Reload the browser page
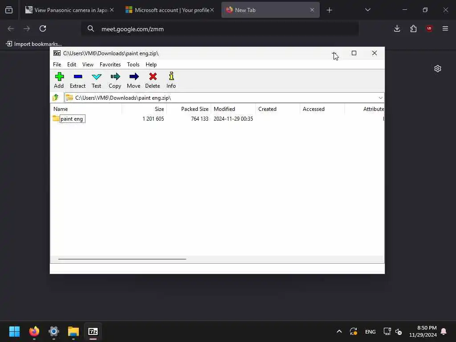 43,28
